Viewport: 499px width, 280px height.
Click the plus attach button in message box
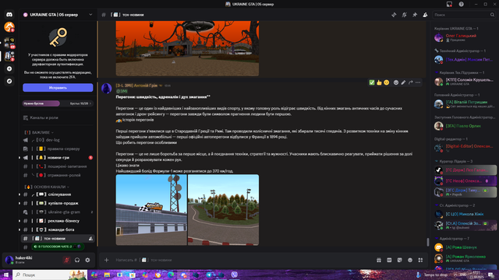[106, 260]
